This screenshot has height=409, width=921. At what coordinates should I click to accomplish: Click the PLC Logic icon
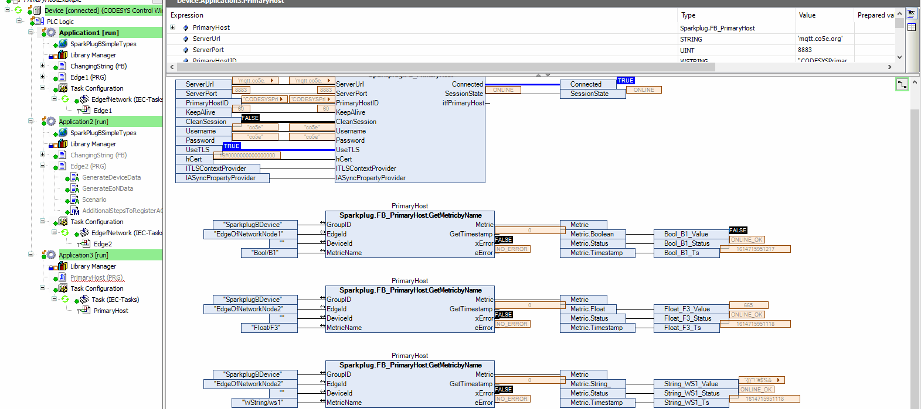[38, 22]
